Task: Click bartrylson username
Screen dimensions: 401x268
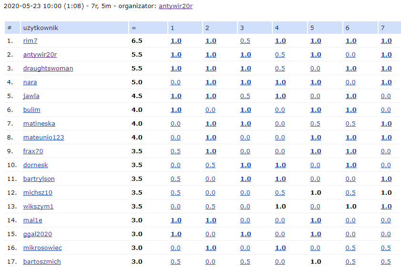Action: point(39,179)
